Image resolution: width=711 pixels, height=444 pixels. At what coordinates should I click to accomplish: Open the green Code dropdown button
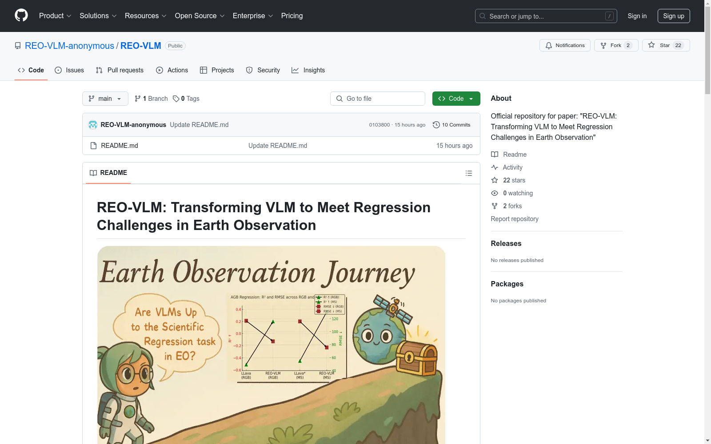456,99
